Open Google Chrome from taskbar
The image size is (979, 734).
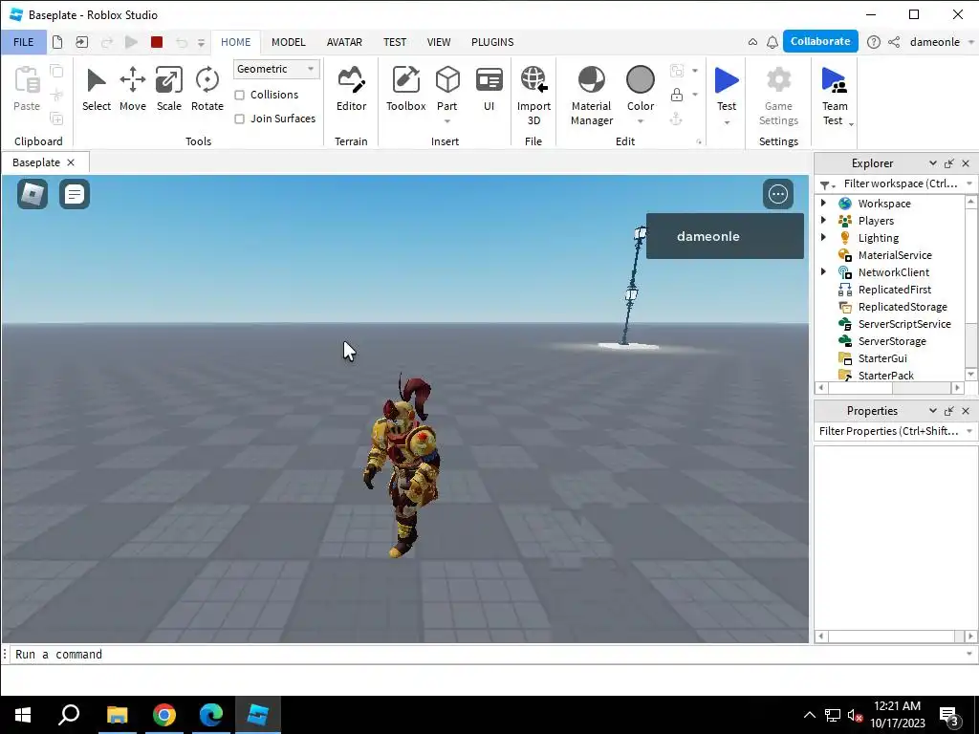click(x=164, y=715)
